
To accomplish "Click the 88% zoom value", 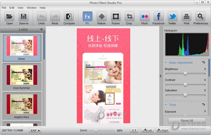I will point(120,130).
